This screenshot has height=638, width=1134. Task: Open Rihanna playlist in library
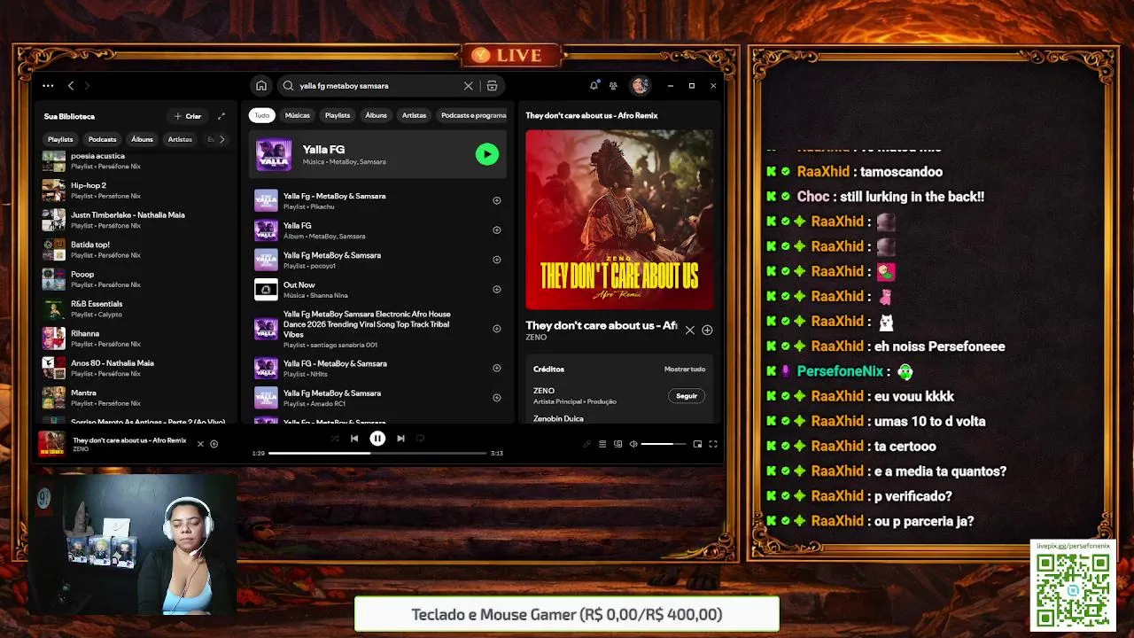point(137,338)
